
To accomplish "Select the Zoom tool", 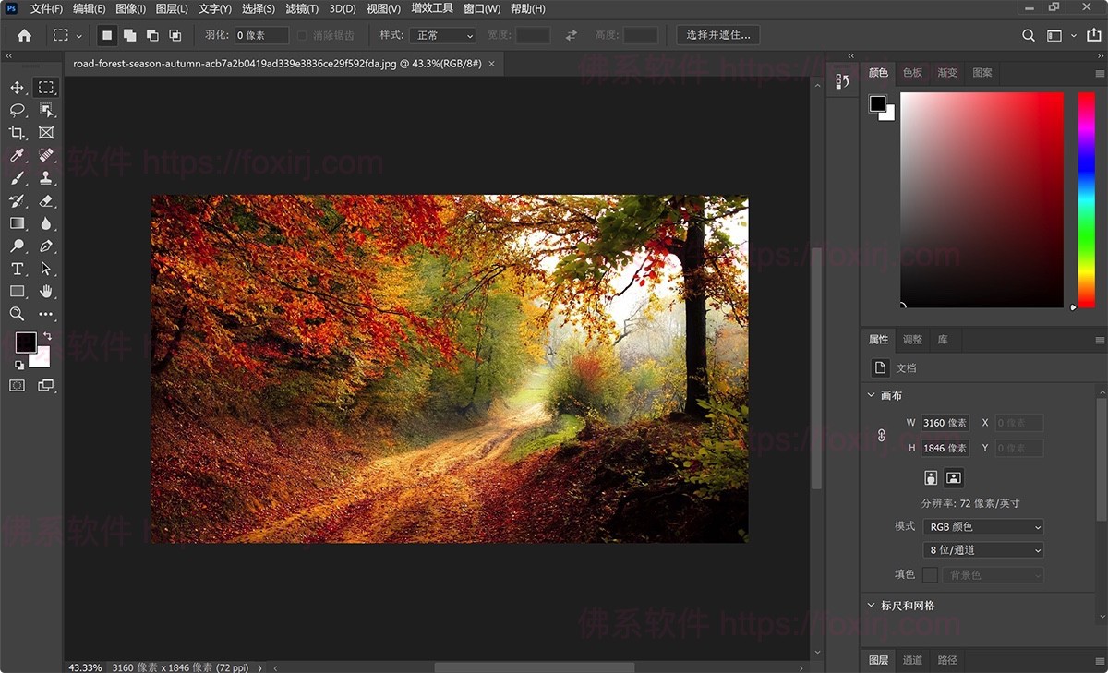I will [x=17, y=314].
